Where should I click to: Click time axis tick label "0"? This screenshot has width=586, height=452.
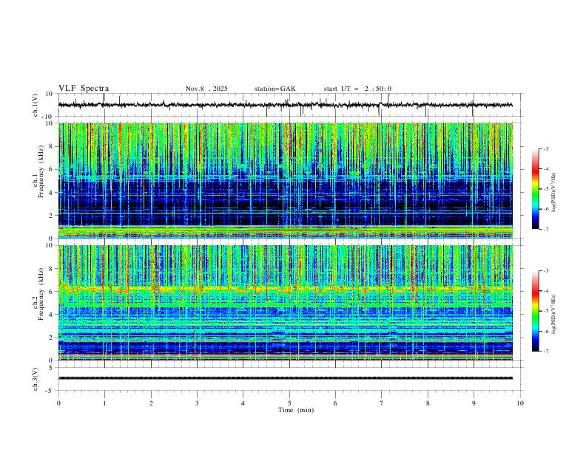point(58,403)
